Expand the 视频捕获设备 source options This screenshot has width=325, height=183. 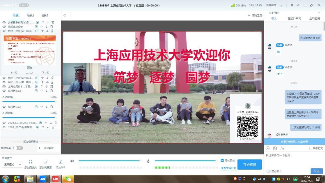tap(36, 27)
